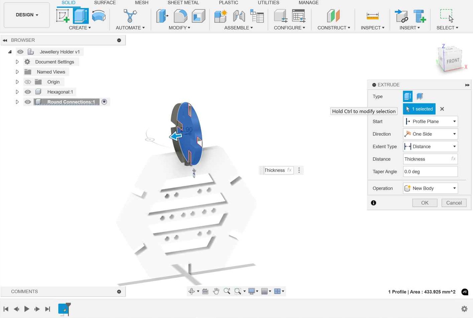Click the Insert McMaster-Carr component icon
473x318 pixels.
point(419,16)
